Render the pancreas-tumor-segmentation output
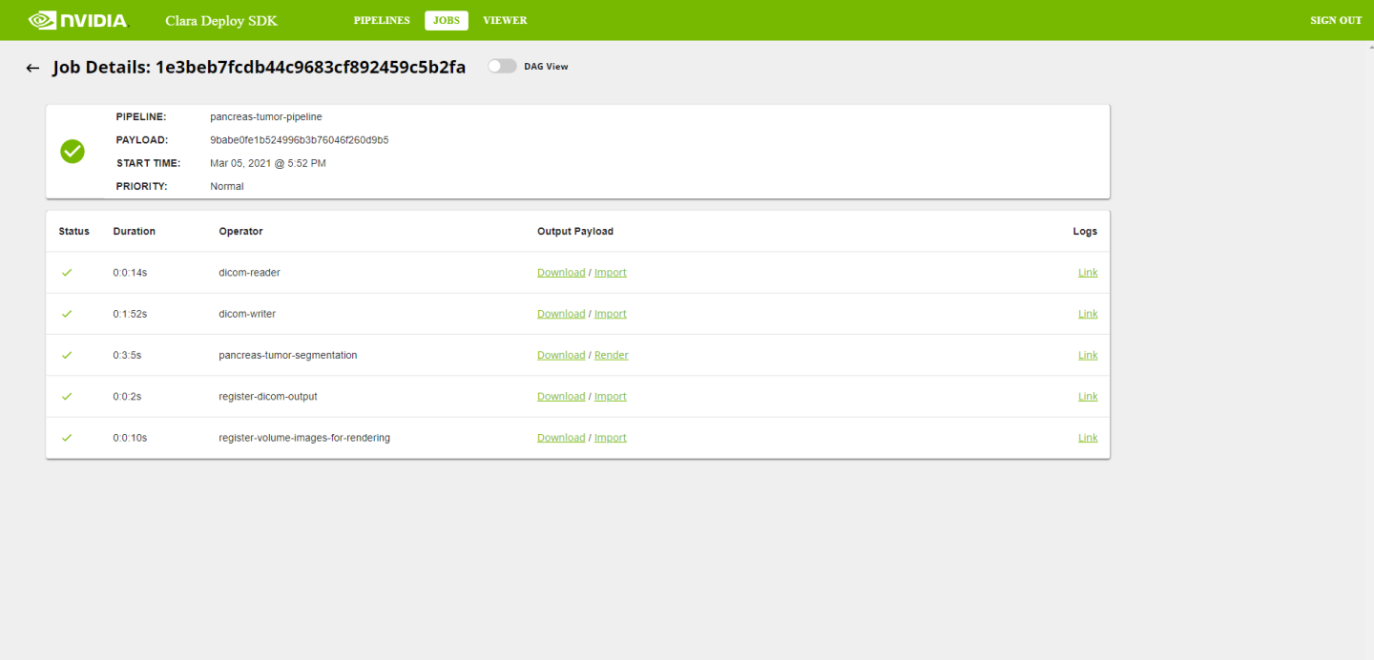Screen dimensions: 1374x660 pos(612,355)
